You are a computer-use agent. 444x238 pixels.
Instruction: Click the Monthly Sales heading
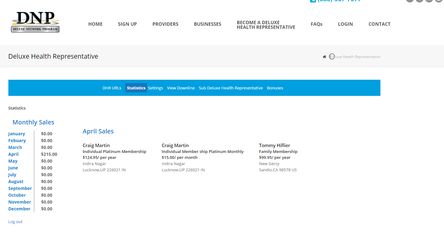[x=33, y=122]
